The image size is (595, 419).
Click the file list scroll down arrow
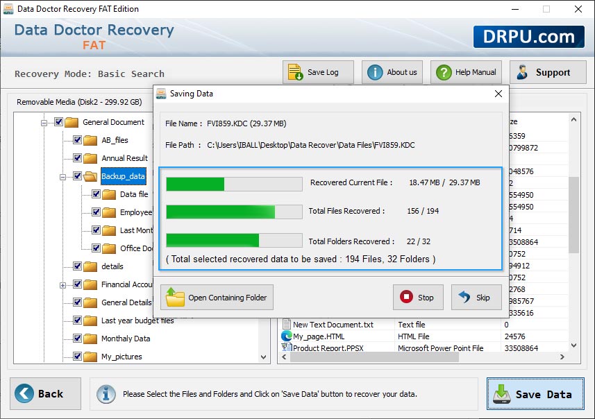coord(573,345)
